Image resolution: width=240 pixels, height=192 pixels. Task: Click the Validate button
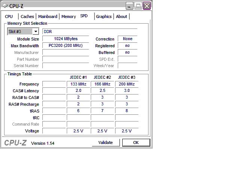[106, 142]
